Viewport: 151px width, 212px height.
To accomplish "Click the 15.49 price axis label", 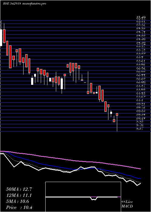I will (x=141, y=18).
